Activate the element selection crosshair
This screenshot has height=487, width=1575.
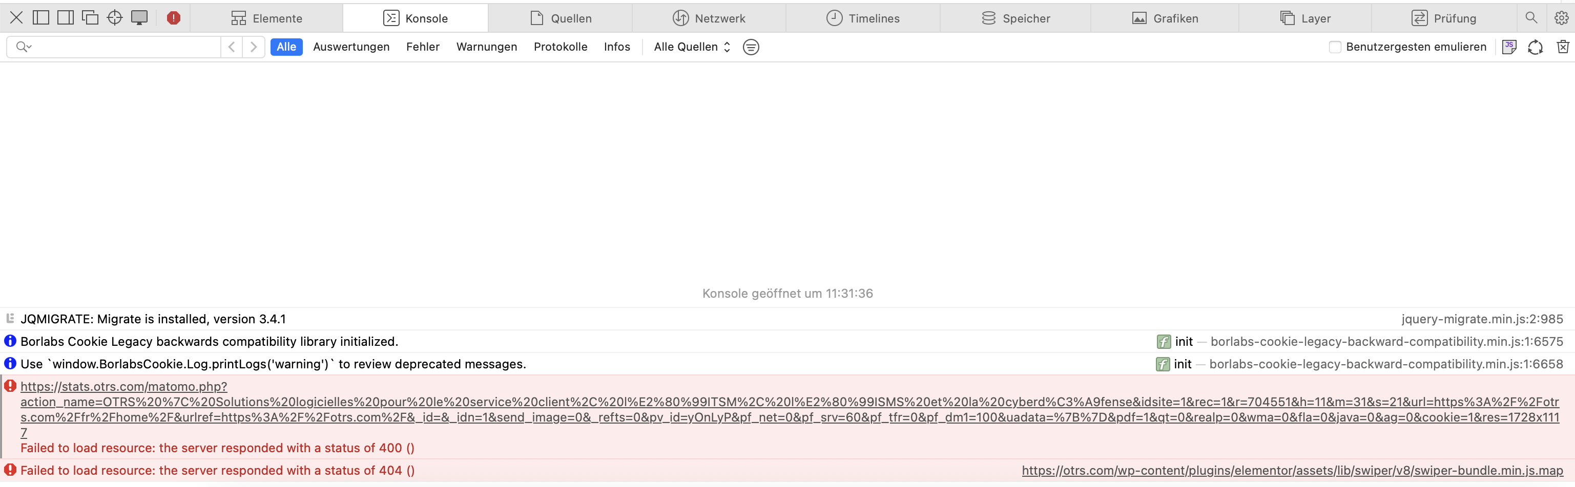point(114,18)
